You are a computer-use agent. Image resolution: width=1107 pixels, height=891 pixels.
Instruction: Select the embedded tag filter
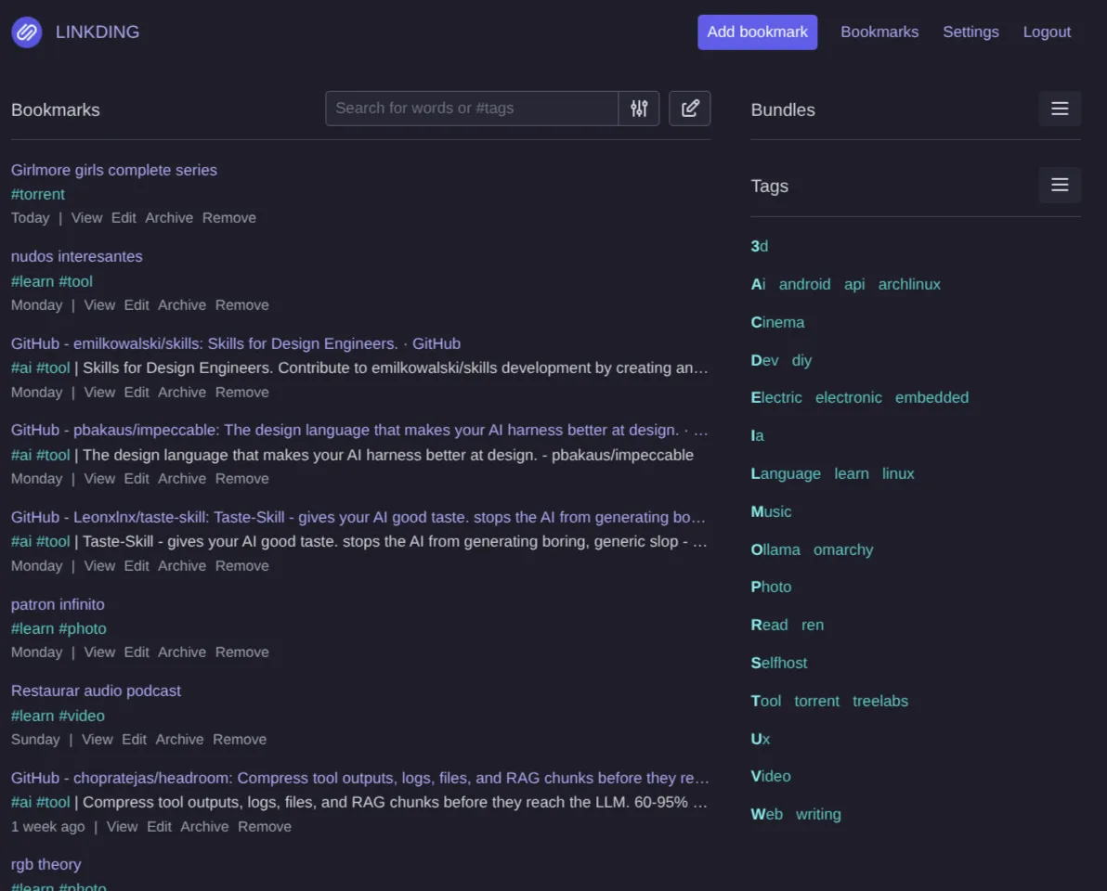pos(931,398)
